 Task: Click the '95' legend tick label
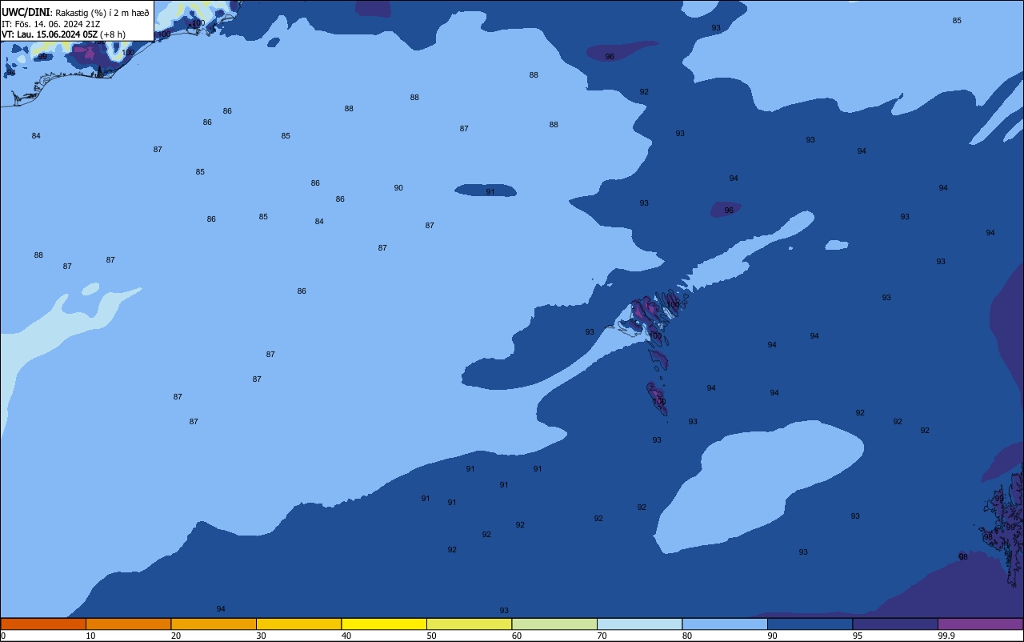858,636
